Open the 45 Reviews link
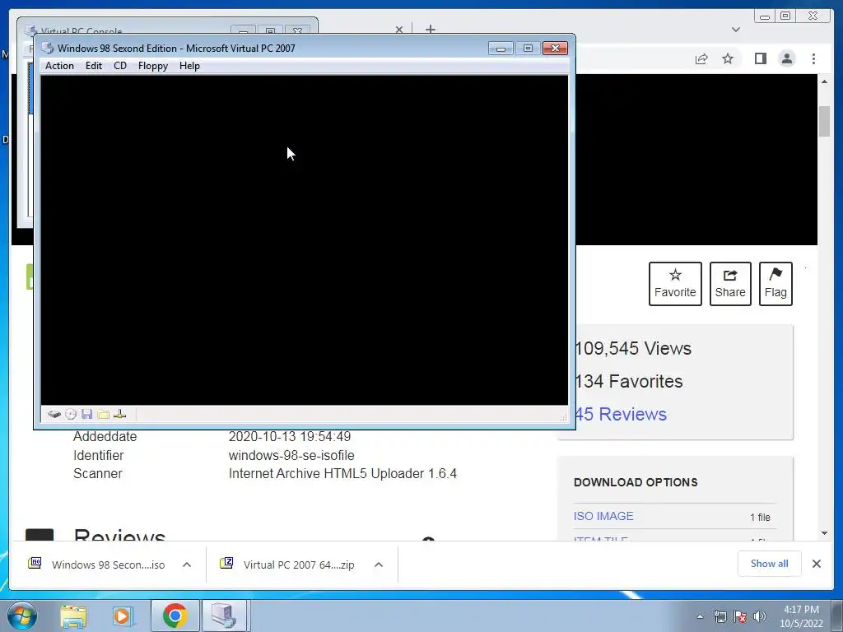 point(621,415)
